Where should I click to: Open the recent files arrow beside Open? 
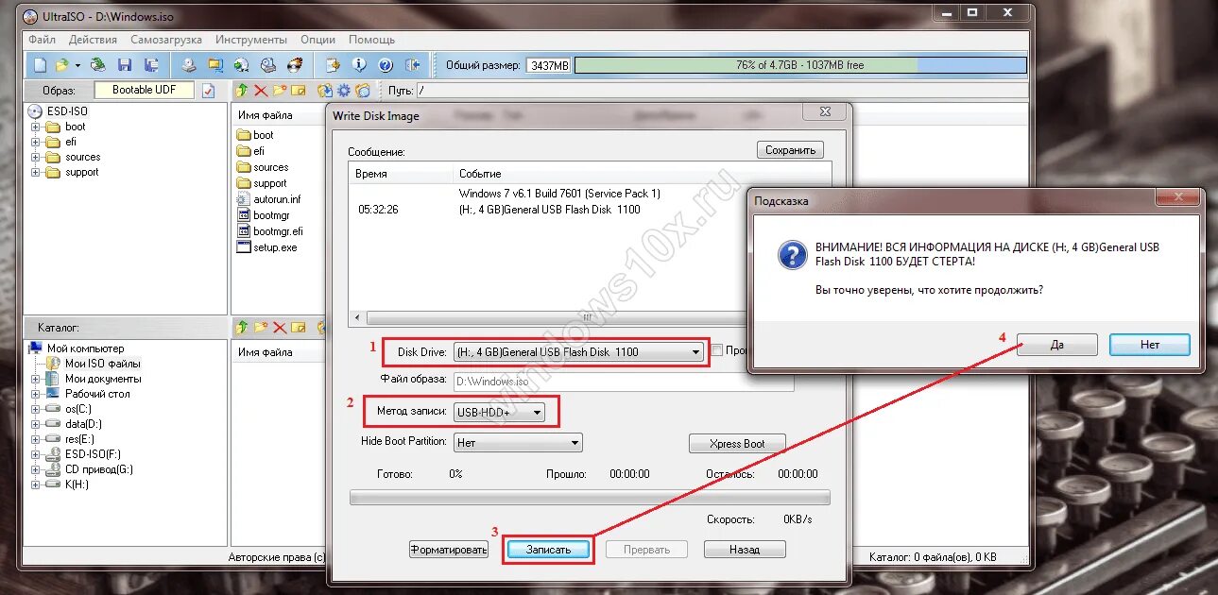click(x=77, y=65)
